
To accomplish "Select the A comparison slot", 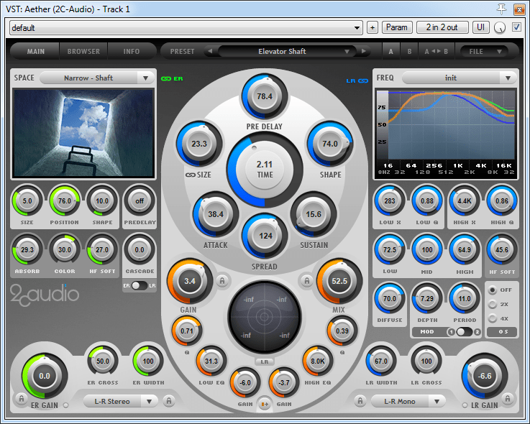I will tap(391, 51).
